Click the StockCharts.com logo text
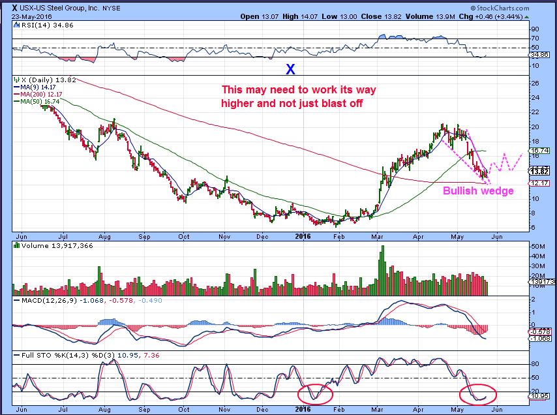This screenshot has height=415, width=557. pyautogui.click(x=500, y=8)
